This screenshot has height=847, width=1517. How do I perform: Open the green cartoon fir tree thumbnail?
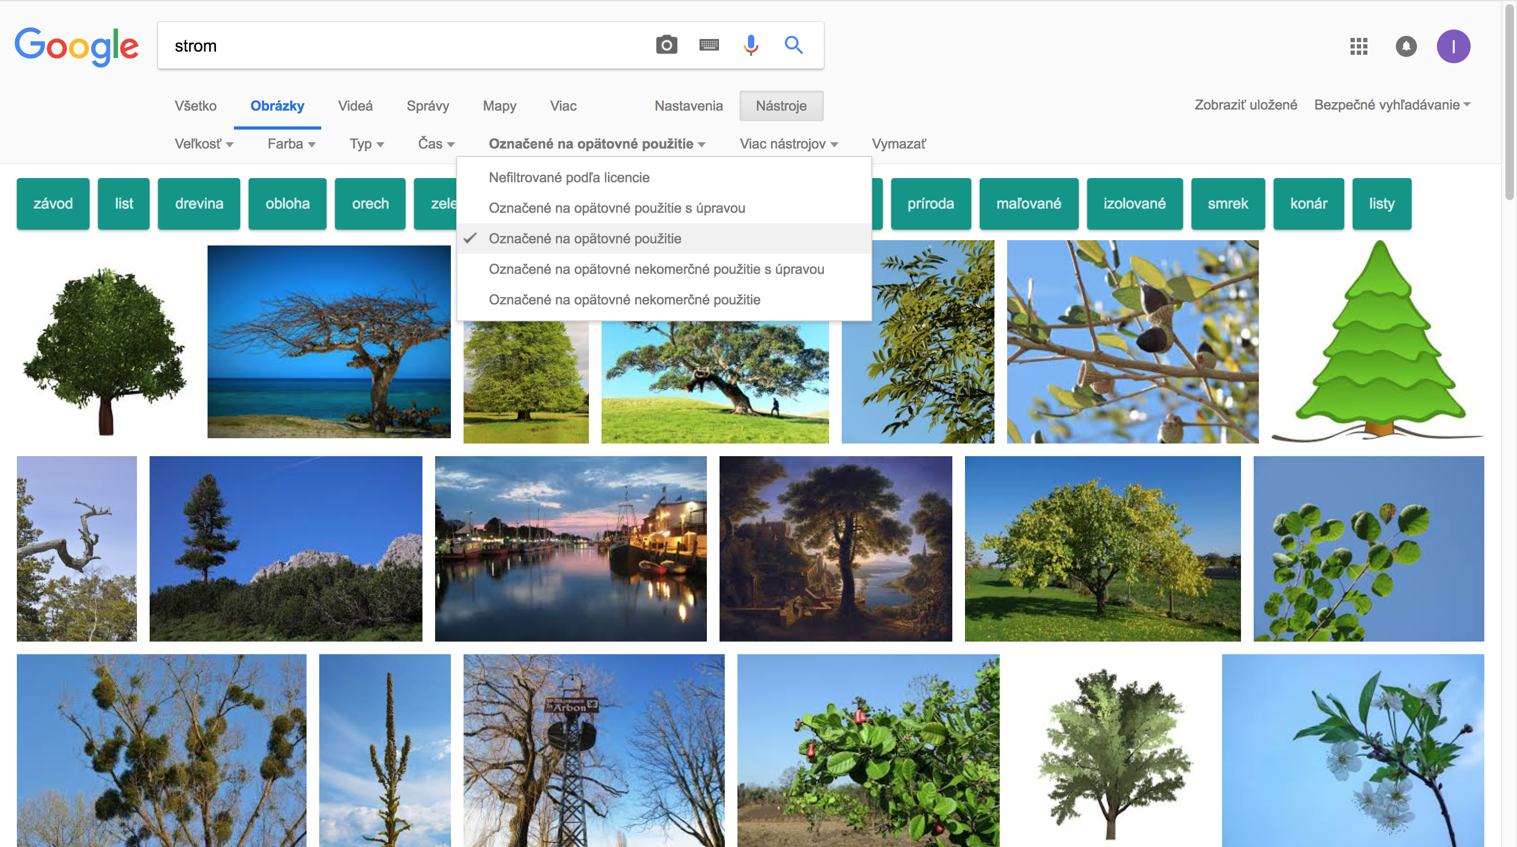pos(1378,342)
